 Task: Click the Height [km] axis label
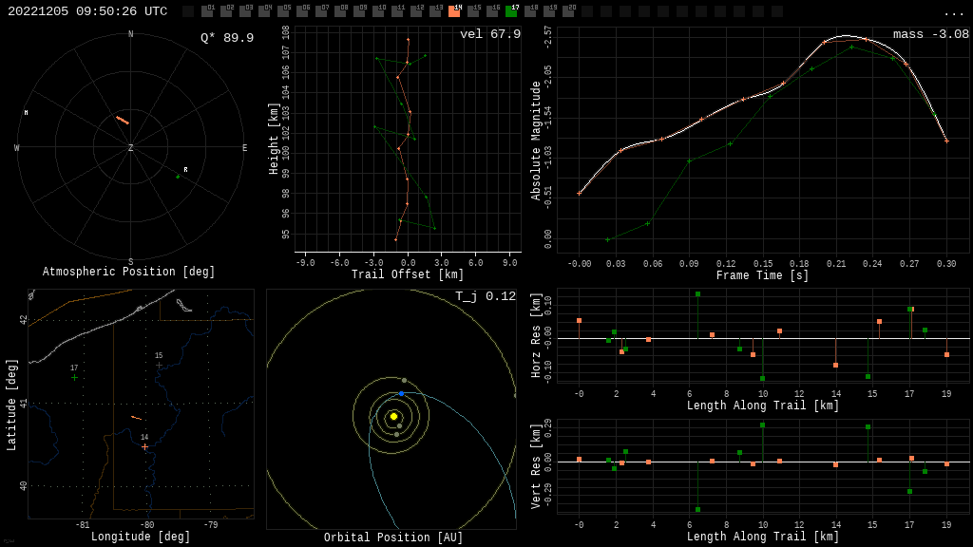pyautogui.click(x=274, y=139)
